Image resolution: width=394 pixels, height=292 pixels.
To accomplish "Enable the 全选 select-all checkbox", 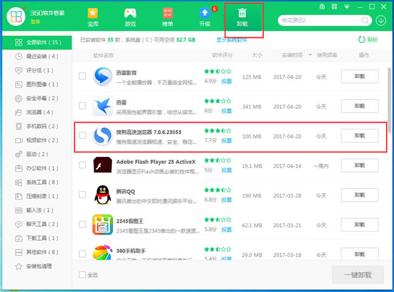I will (x=82, y=275).
